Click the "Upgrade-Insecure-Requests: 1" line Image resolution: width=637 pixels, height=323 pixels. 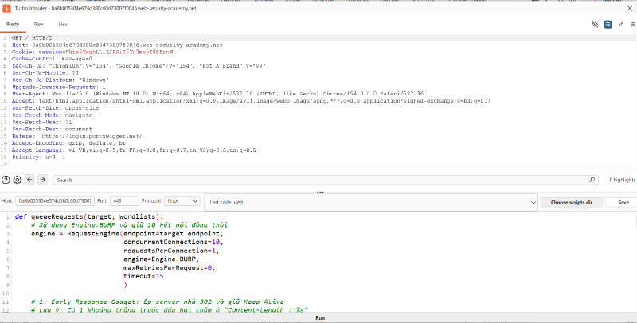tap(58, 87)
